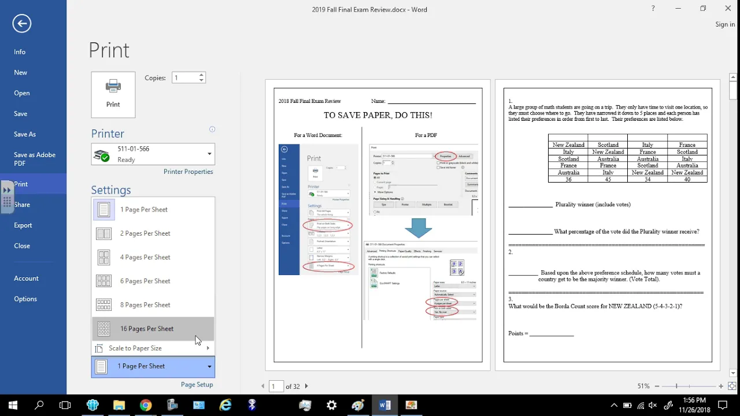Increase copies with the up spinner arrow
The image size is (740, 416).
click(201, 75)
